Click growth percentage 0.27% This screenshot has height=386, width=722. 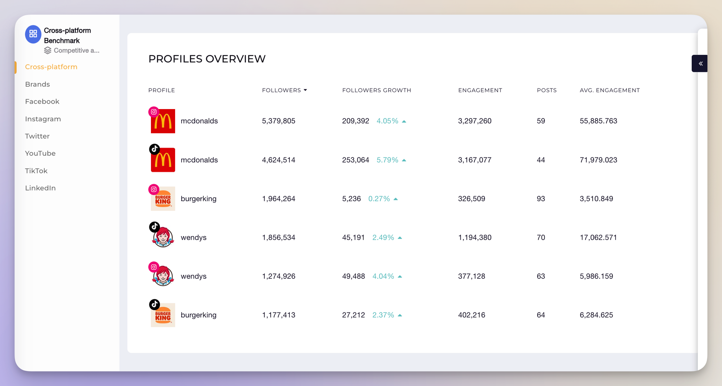tap(379, 199)
